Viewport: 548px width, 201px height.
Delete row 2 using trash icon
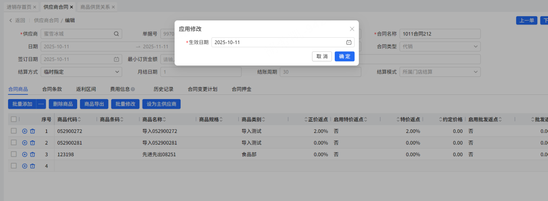(32, 143)
